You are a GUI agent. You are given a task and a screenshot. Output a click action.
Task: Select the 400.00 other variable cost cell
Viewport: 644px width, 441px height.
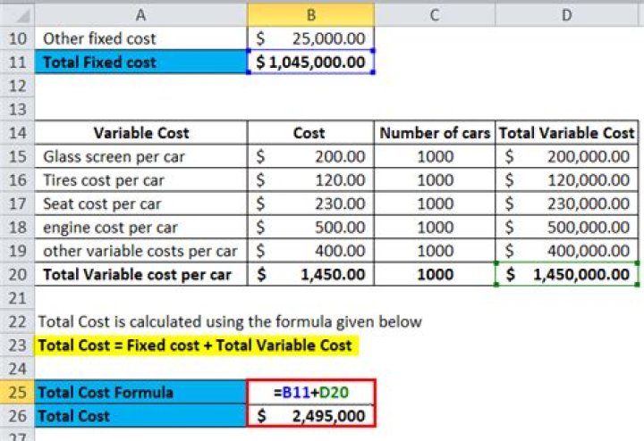[311, 251]
